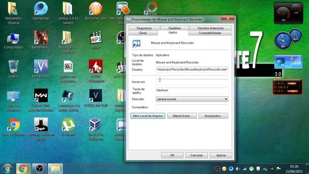This screenshot has height=174, width=309.
Task: Click the red CPU gauge gadget
Action: [288, 13]
